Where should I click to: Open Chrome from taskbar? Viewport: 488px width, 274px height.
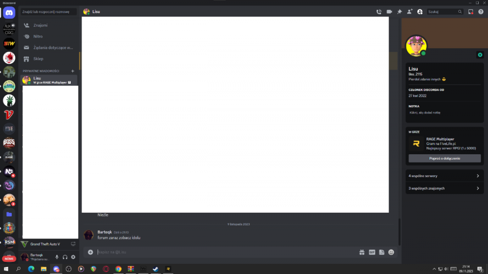click(x=118, y=269)
